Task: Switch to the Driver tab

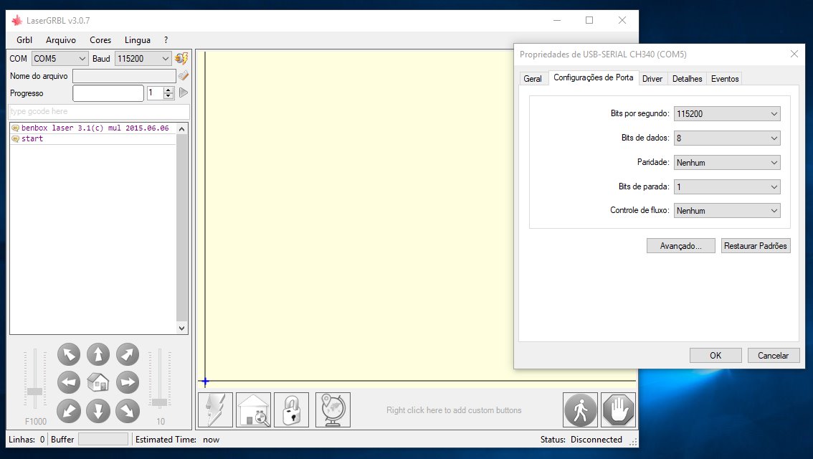Action: point(652,79)
